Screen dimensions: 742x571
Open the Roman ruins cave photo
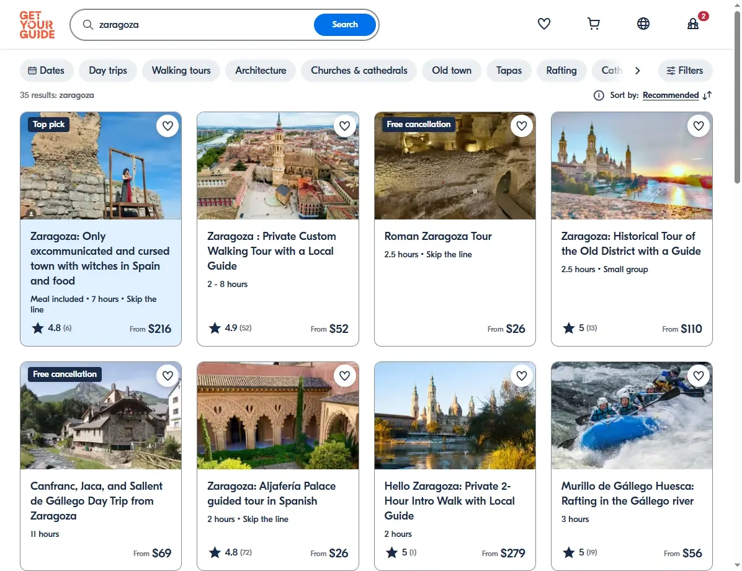coord(455,166)
